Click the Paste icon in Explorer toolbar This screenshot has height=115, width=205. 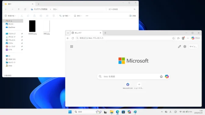point(34,16)
